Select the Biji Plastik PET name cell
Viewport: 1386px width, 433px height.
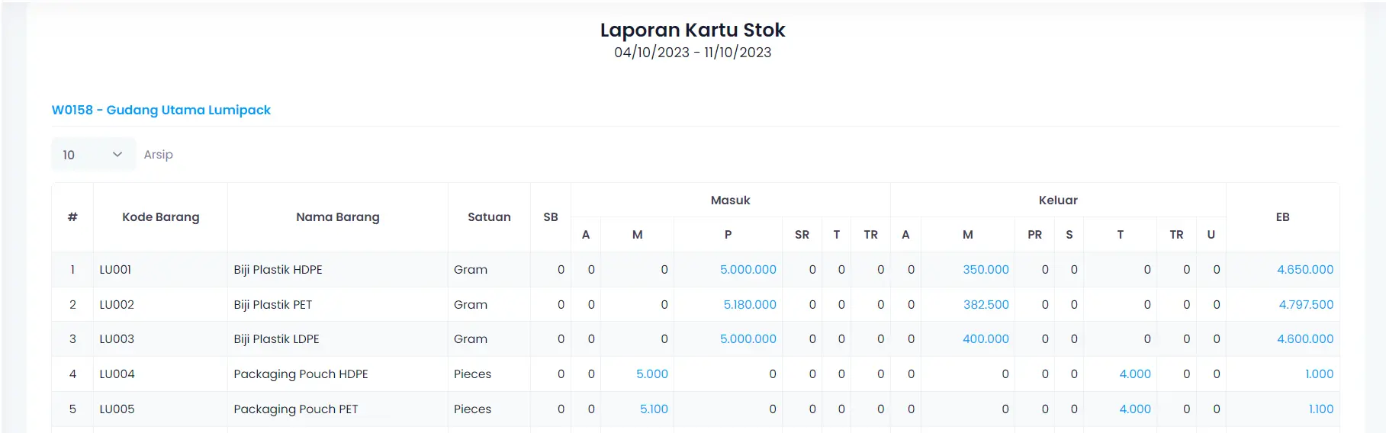tap(338, 305)
